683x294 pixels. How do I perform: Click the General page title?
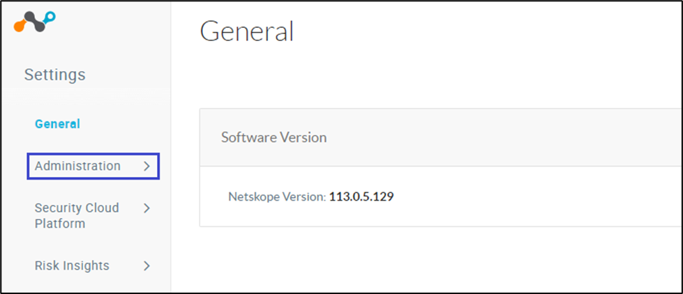[247, 32]
